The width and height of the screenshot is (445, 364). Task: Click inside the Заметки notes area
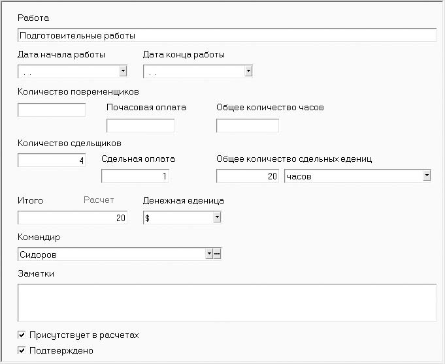(x=227, y=303)
